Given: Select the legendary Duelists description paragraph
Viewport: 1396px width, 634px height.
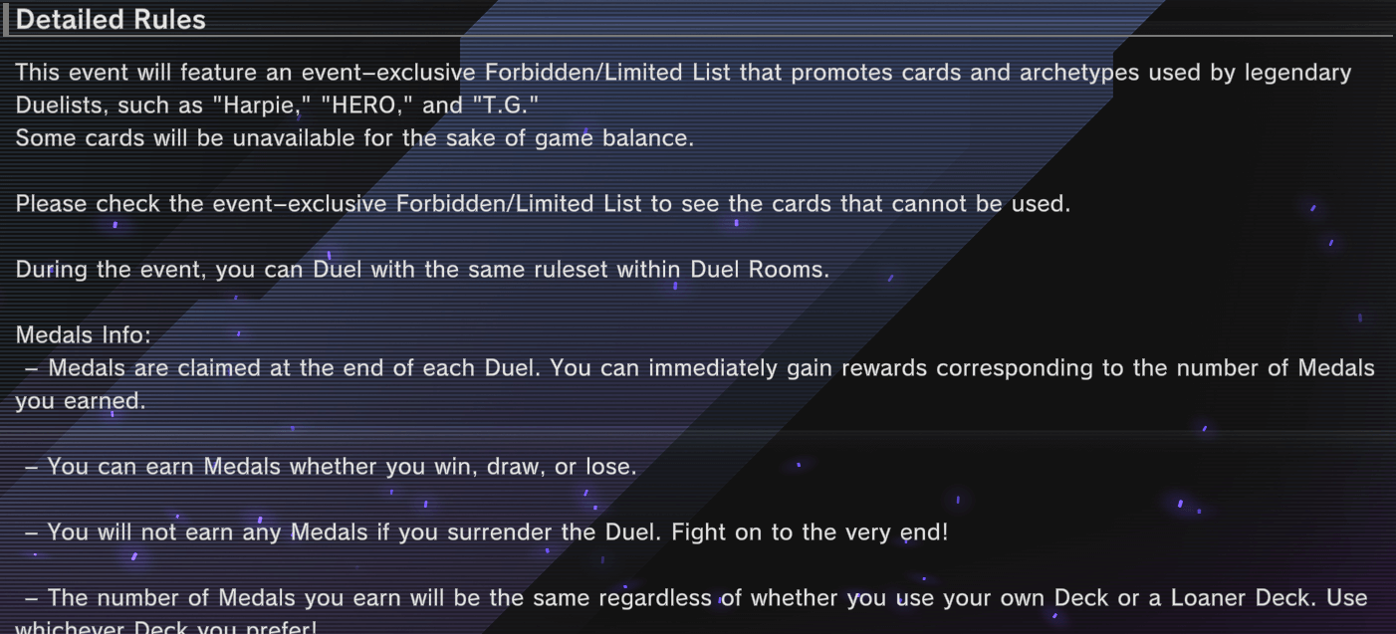Looking at the screenshot, I should (685, 88).
